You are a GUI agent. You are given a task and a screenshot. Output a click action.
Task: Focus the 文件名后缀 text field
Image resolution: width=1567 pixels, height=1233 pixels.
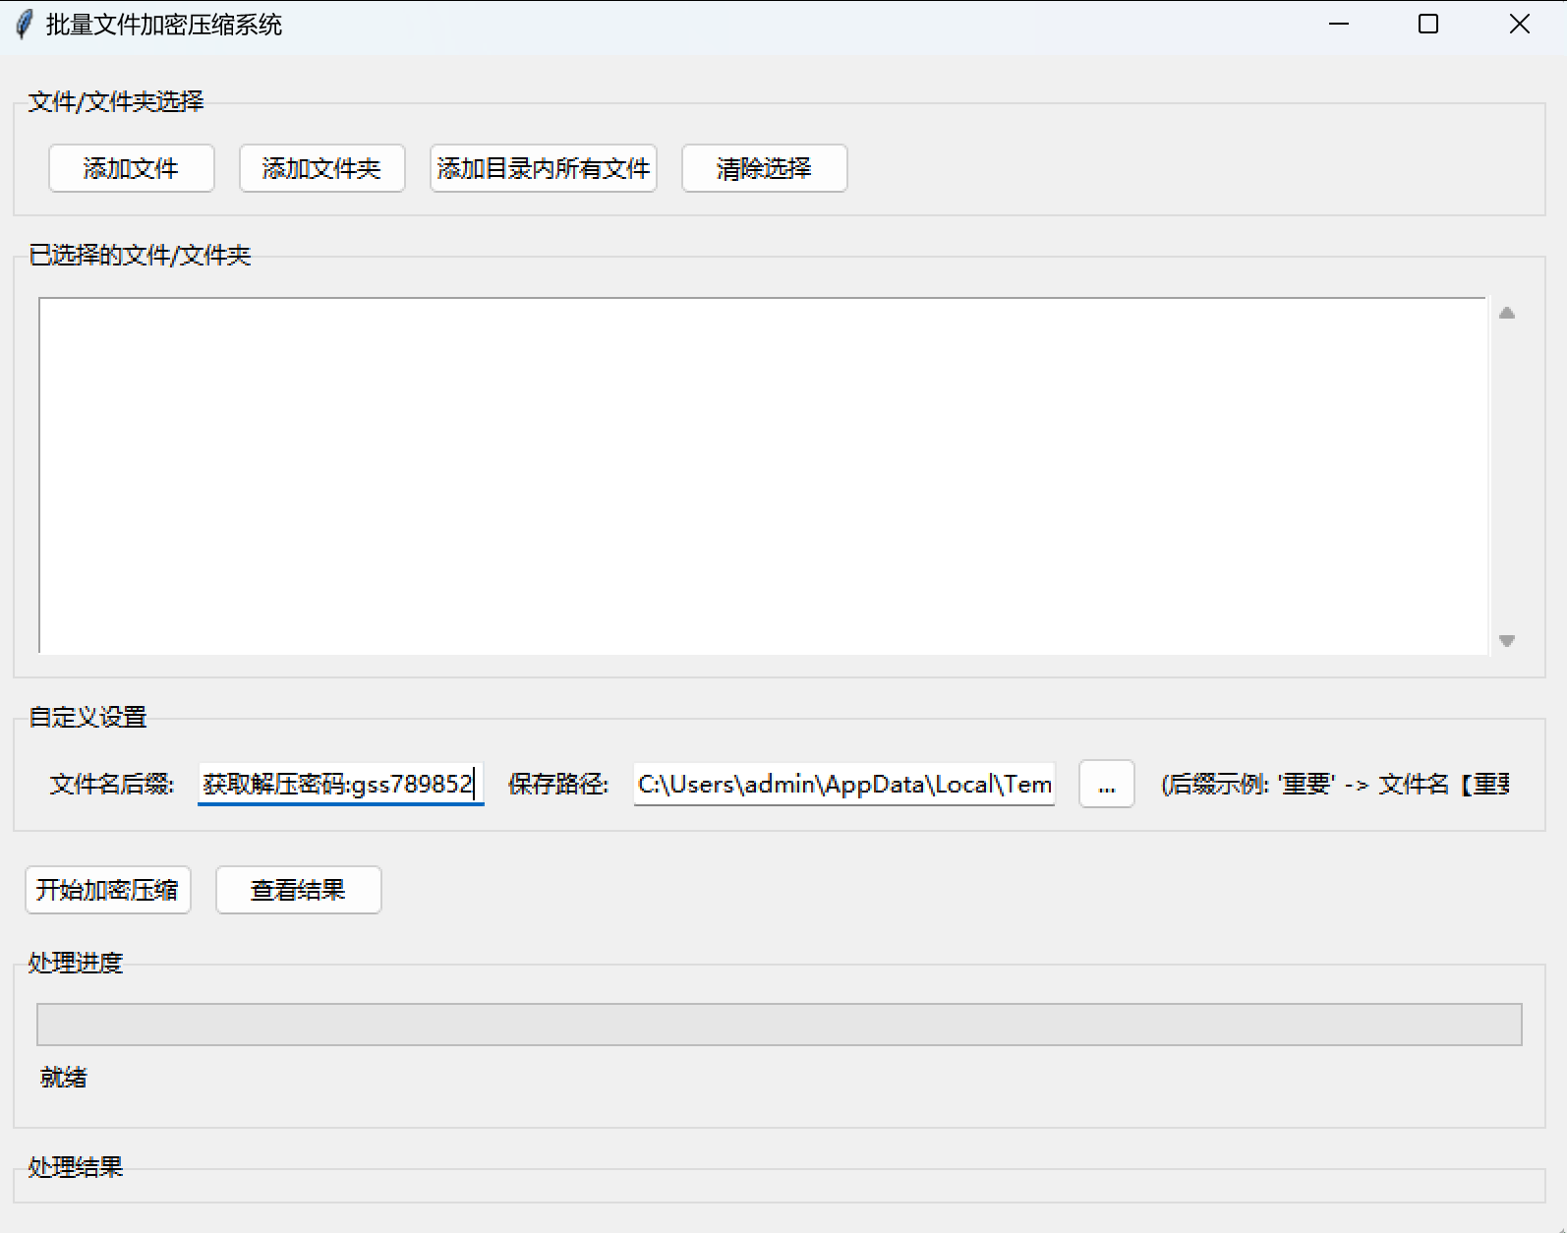(x=340, y=784)
